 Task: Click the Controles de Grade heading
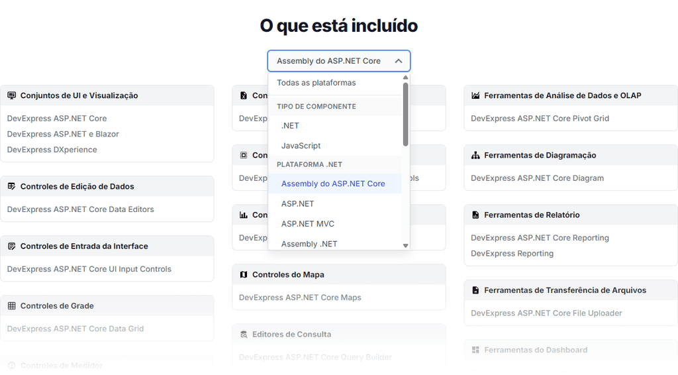57,306
